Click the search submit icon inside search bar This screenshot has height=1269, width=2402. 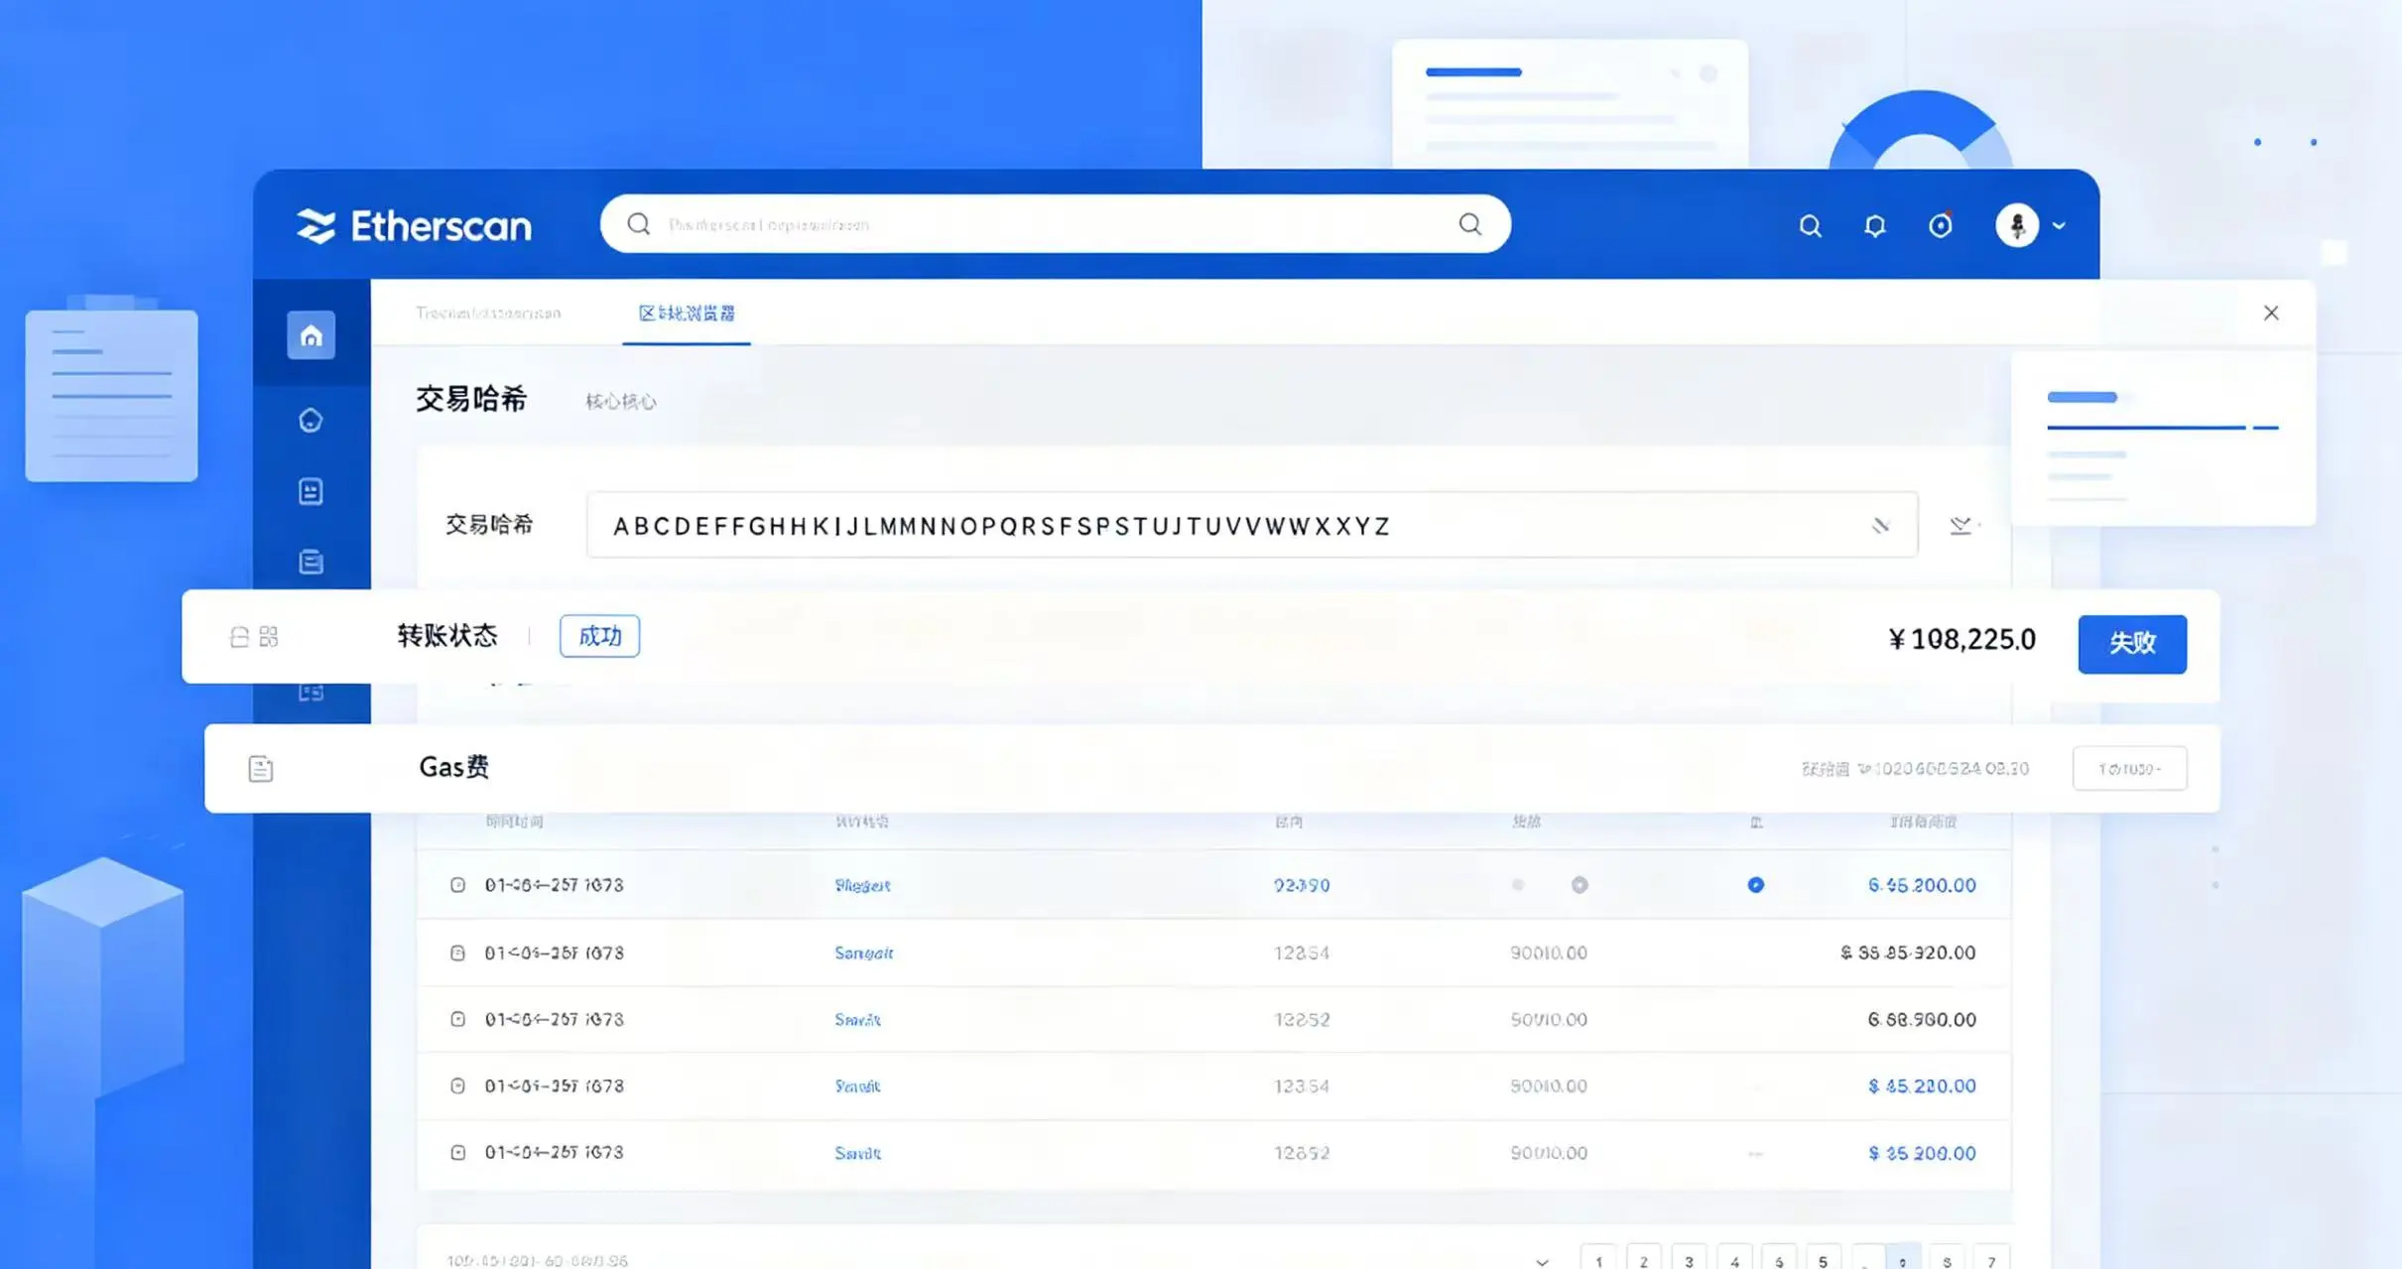tap(1470, 224)
